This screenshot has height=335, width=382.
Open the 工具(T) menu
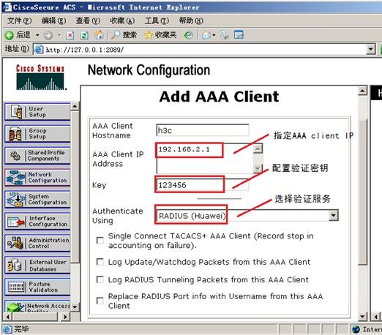click(157, 20)
